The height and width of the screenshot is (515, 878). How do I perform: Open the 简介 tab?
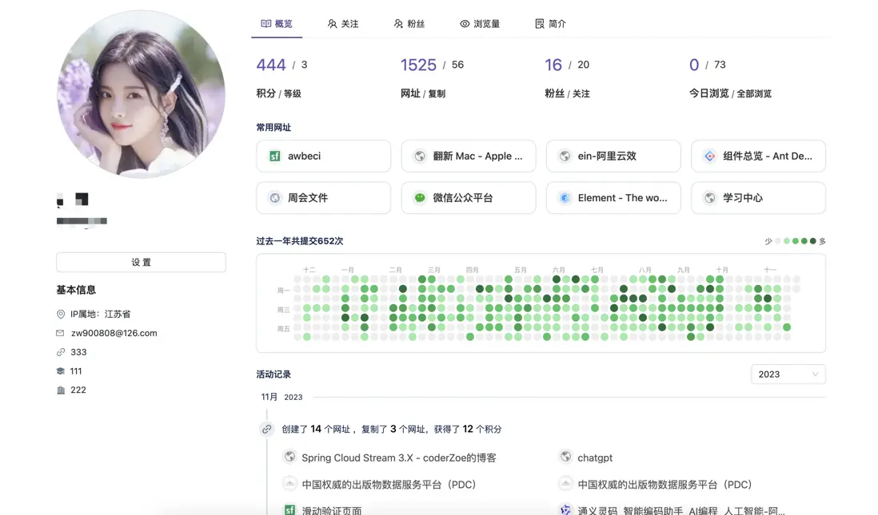550,23
